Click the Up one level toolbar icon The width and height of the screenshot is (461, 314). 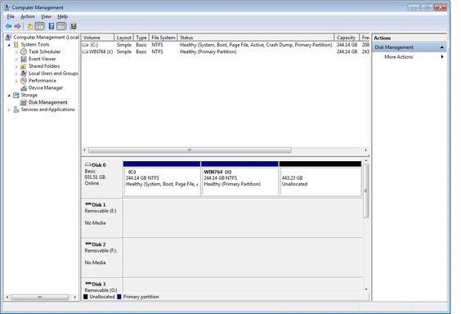(x=30, y=26)
